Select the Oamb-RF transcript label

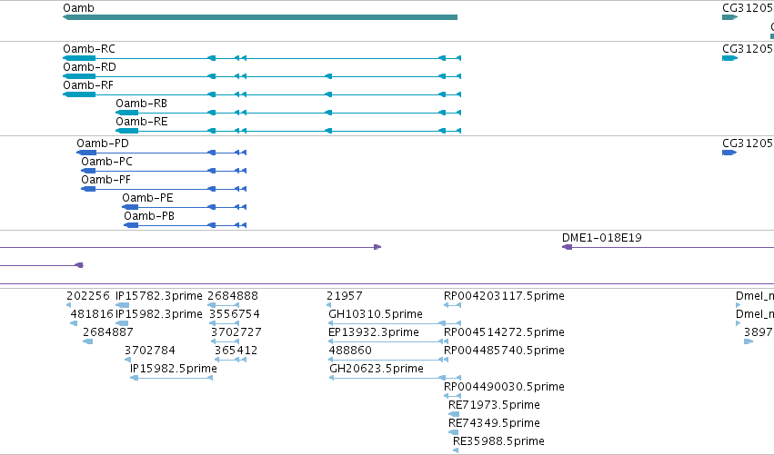click(88, 85)
